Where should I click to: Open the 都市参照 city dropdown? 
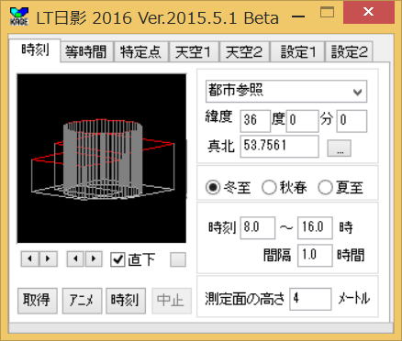286,92
